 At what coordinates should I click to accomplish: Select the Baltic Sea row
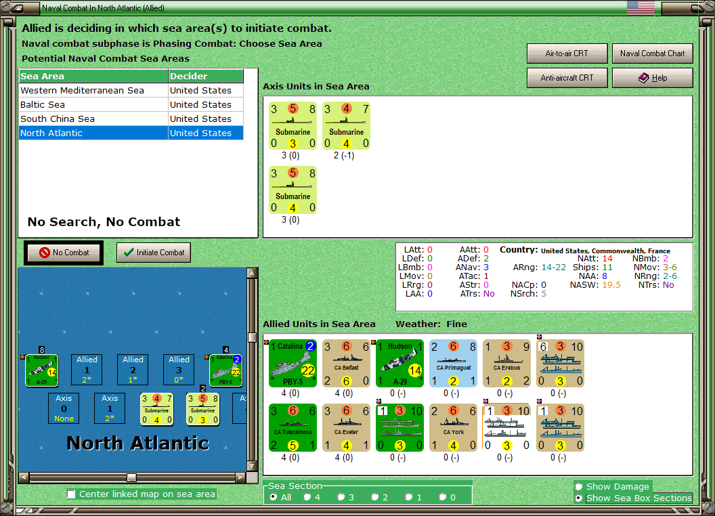pos(131,104)
